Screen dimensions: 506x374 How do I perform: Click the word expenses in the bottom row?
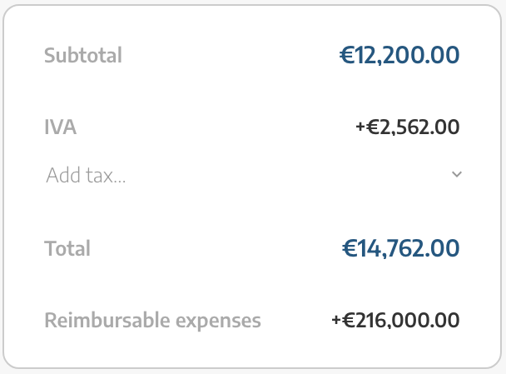pos(218,322)
